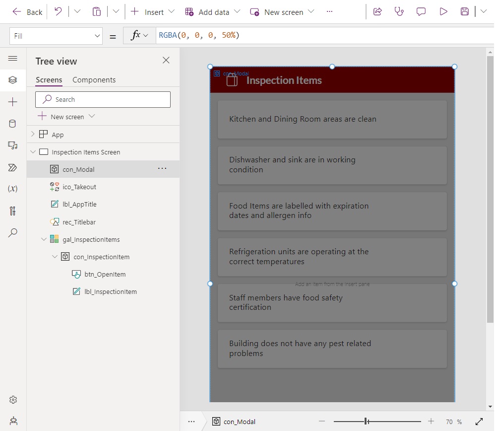Image resolution: width=495 pixels, height=431 pixels.
Task: Open the Data pane cylinder icon
Action: tap(12, 124)
